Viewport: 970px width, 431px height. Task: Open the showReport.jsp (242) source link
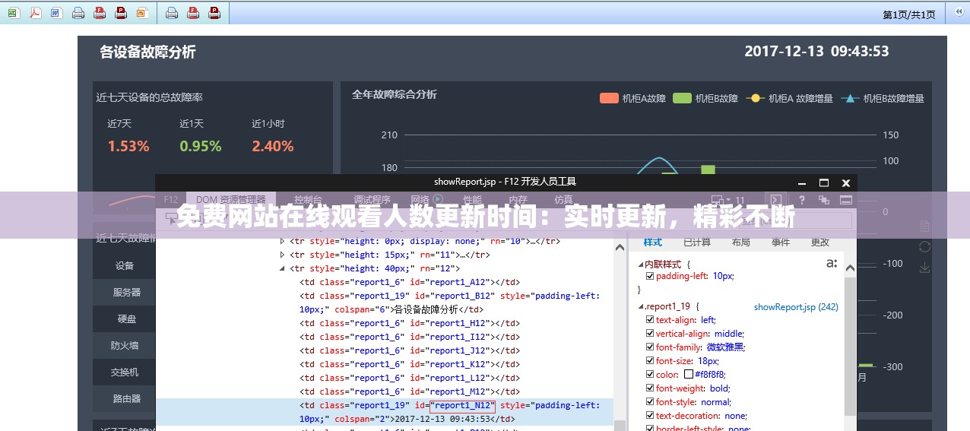[x=795, y=307]
